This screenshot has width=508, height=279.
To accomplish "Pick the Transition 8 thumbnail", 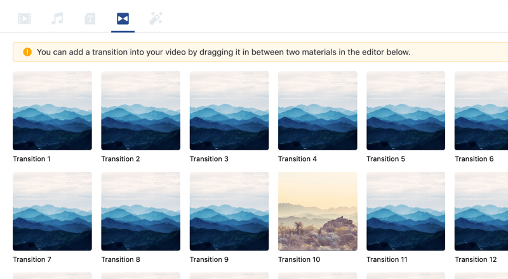I will point(140,211).
